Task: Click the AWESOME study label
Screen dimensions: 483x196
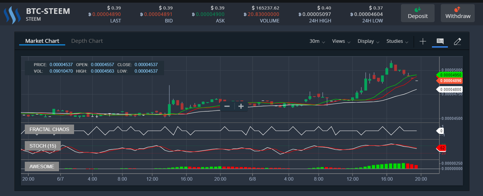Action: [42, 166]
